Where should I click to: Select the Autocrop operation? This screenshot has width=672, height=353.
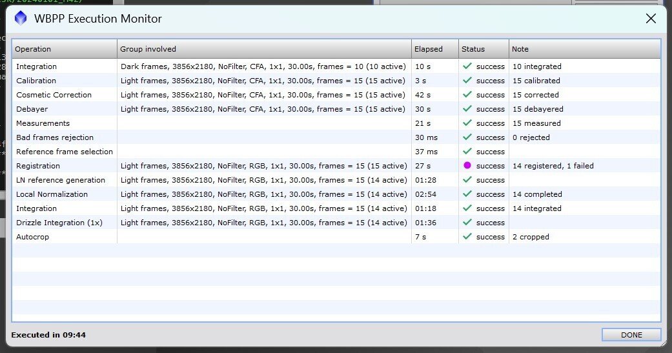click(32, 236)
